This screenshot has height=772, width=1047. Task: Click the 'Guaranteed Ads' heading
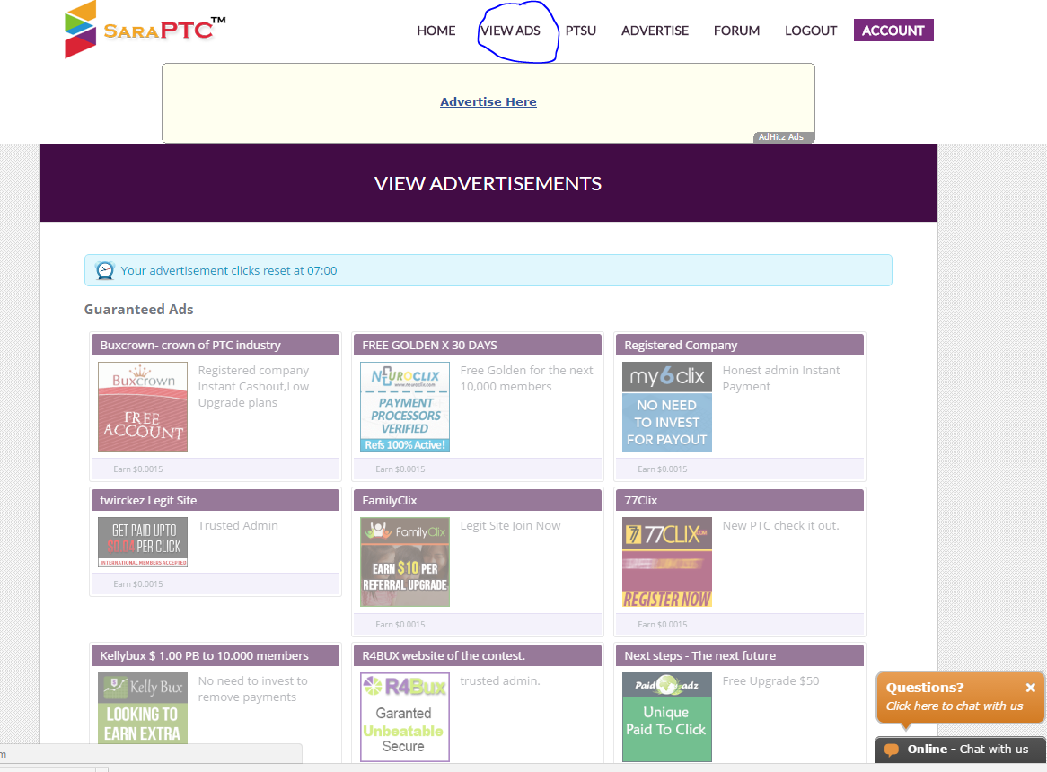click(138, 310)
